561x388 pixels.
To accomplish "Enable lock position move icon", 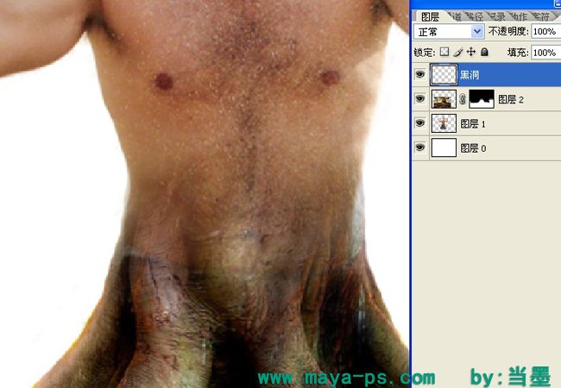I will 471,52.
